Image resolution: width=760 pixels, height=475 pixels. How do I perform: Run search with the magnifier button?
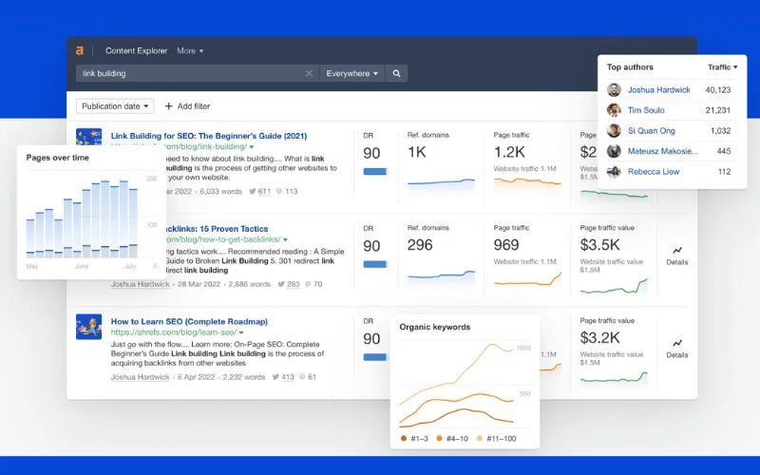point(396,74)
